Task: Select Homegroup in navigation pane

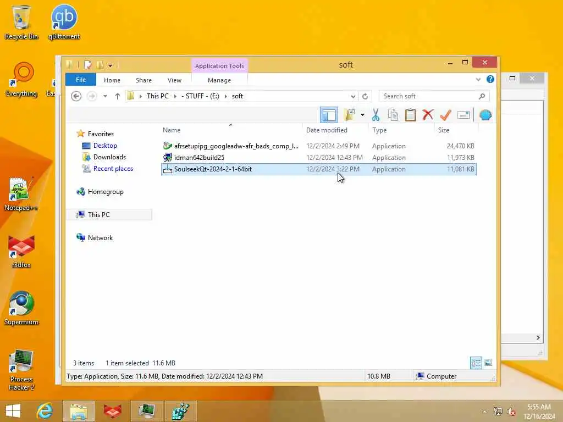Action: pyautogui.click(x=106, y=192)
